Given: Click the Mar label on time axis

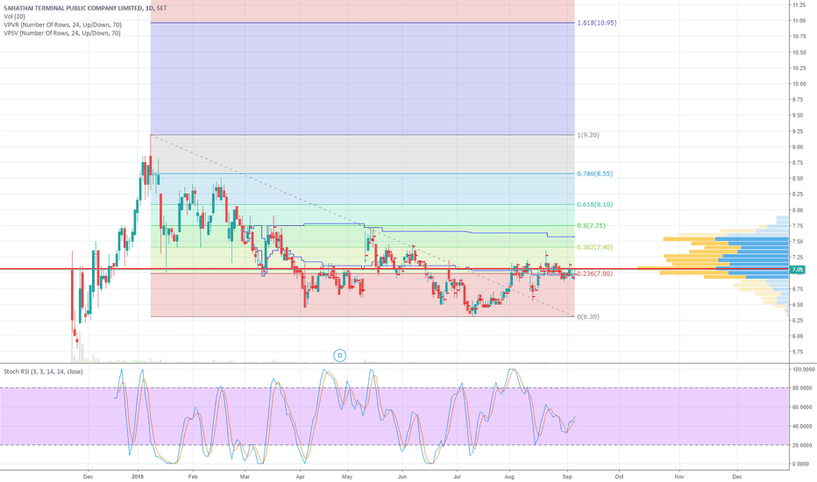Looking at the screenshot, I should tap(245, 476).
